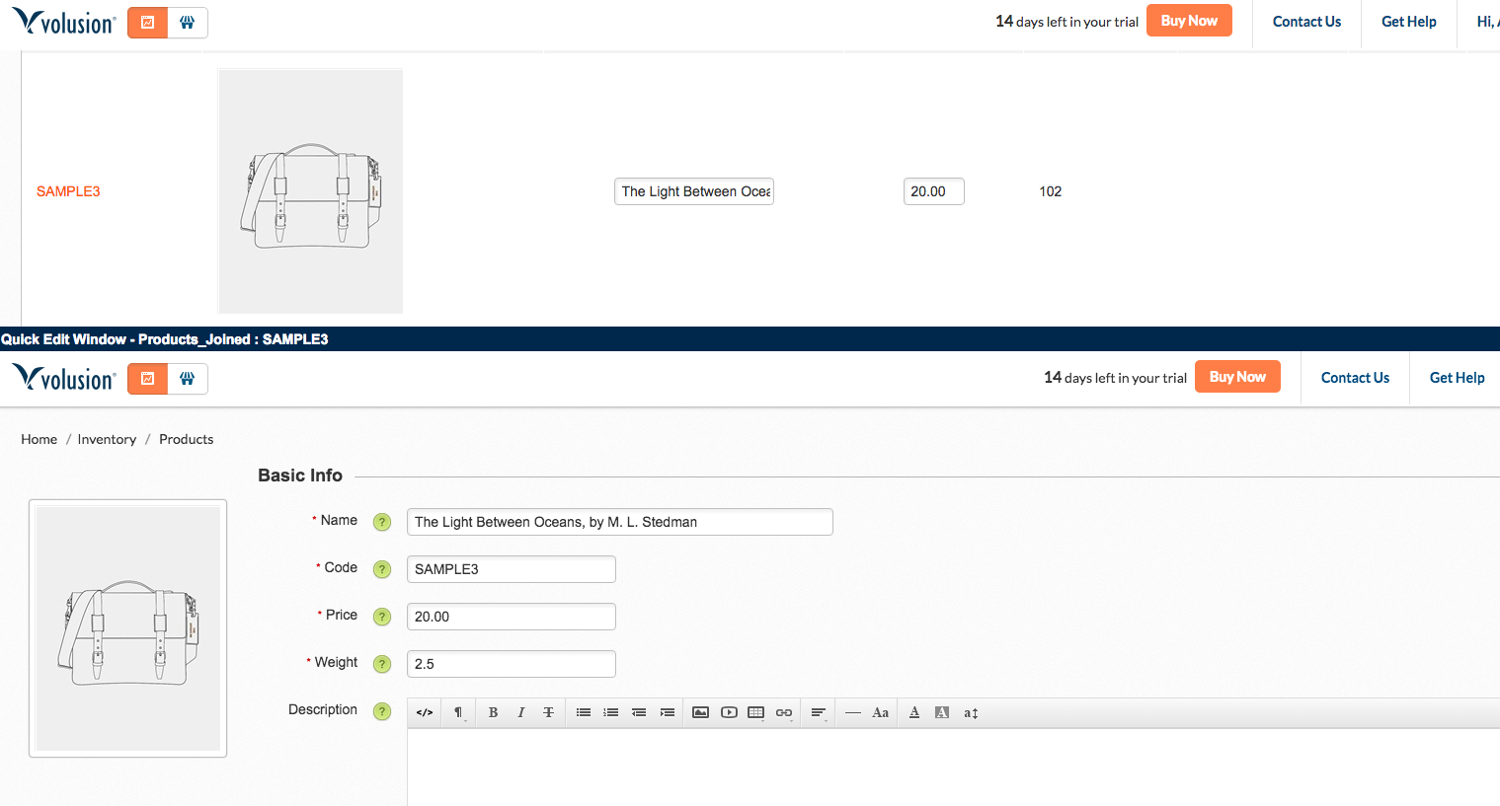The image size is (1500, 806).
Task: Click the top header dashboard icon
Action: (148, 23)
